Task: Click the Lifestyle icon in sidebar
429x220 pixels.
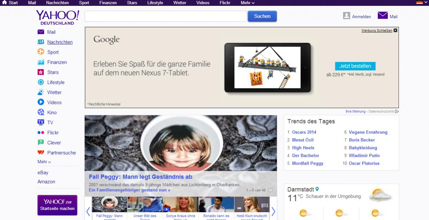Action: point(41,82)
